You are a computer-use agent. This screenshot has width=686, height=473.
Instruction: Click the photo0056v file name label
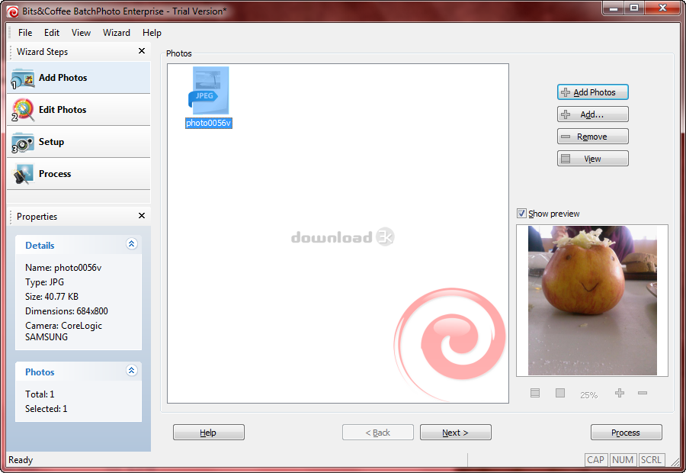209,123
